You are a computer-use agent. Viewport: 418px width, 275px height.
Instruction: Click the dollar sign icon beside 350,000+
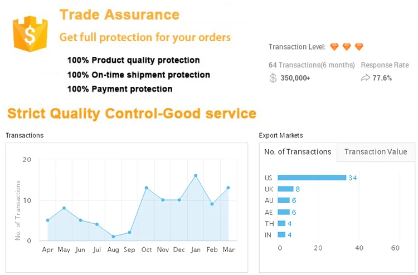(x=273, y=78)
